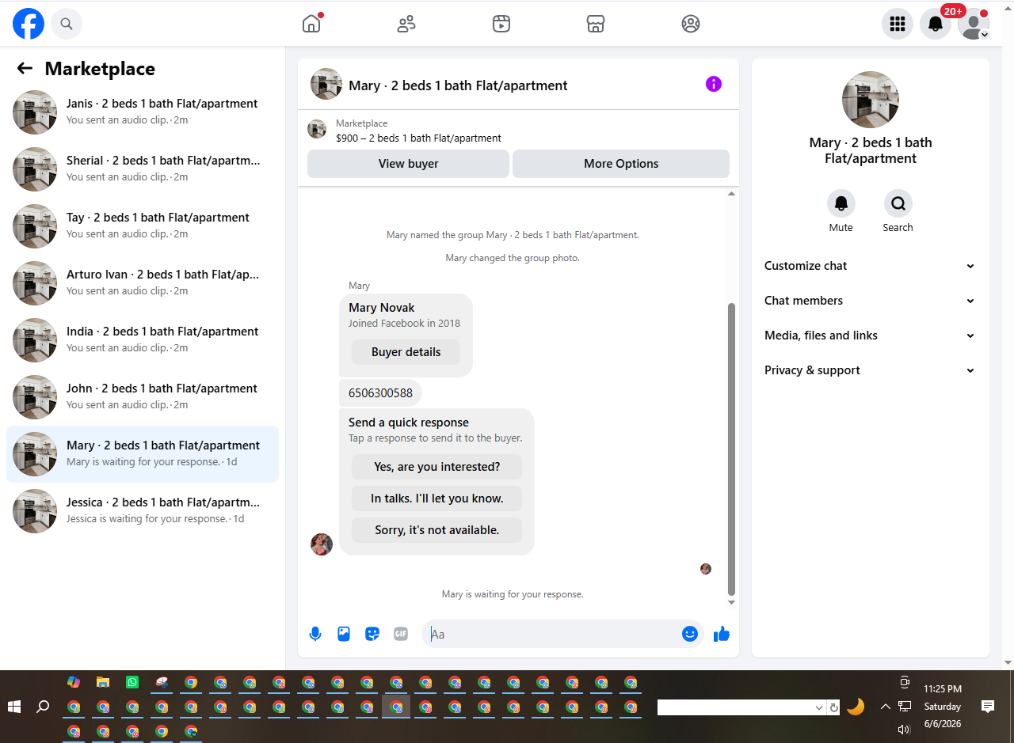The height and width of the screenshot is (743, 1014).
Task: Click the More Options button
Action: [621, 164]
